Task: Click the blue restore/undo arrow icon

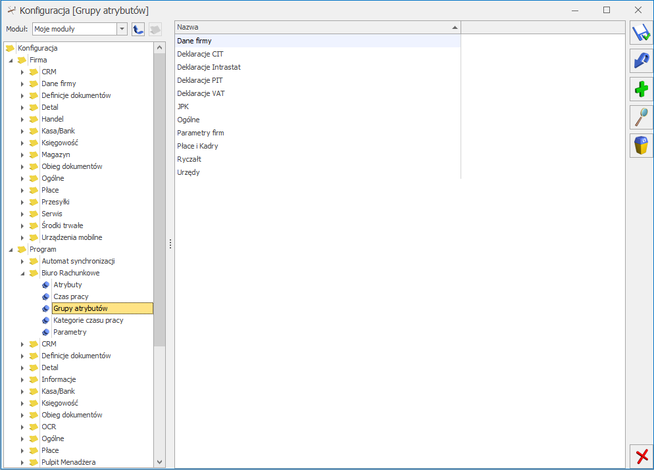Action: click(x=641, y=61)
